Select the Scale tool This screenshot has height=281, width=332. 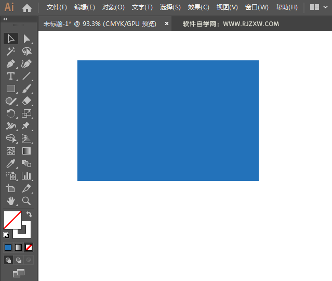(26, 113)
